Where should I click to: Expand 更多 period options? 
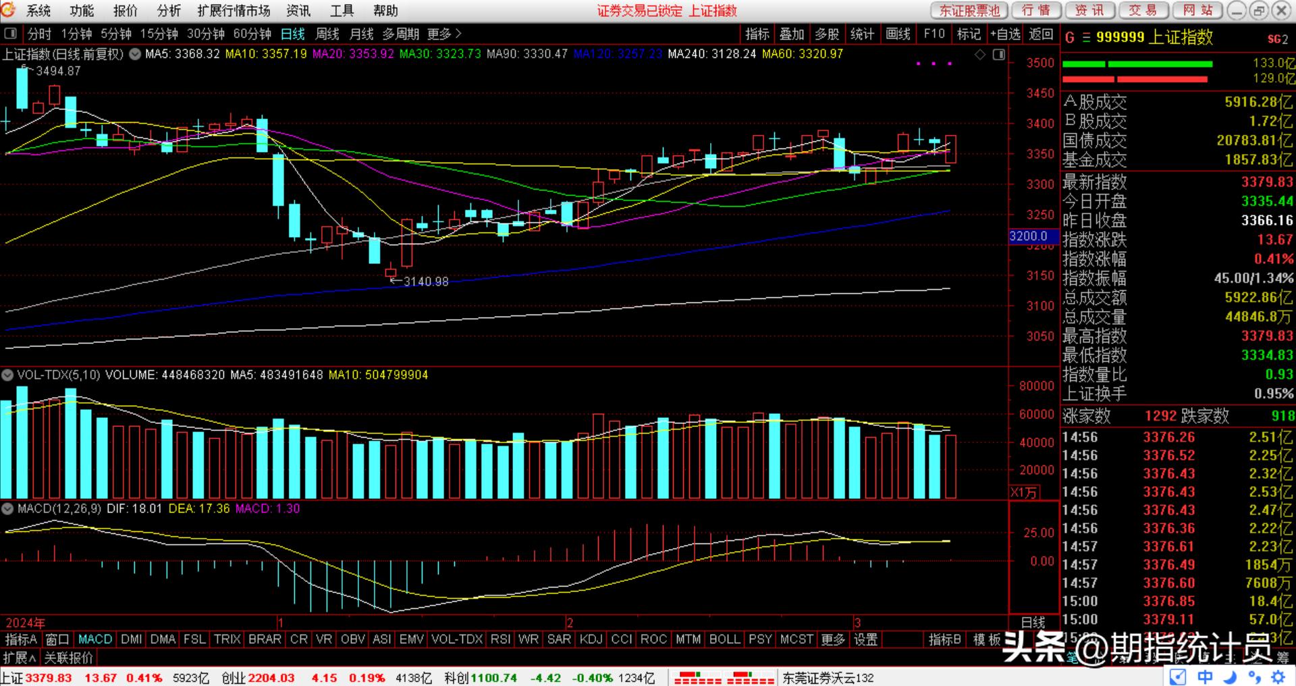click(x=444, y=34)
